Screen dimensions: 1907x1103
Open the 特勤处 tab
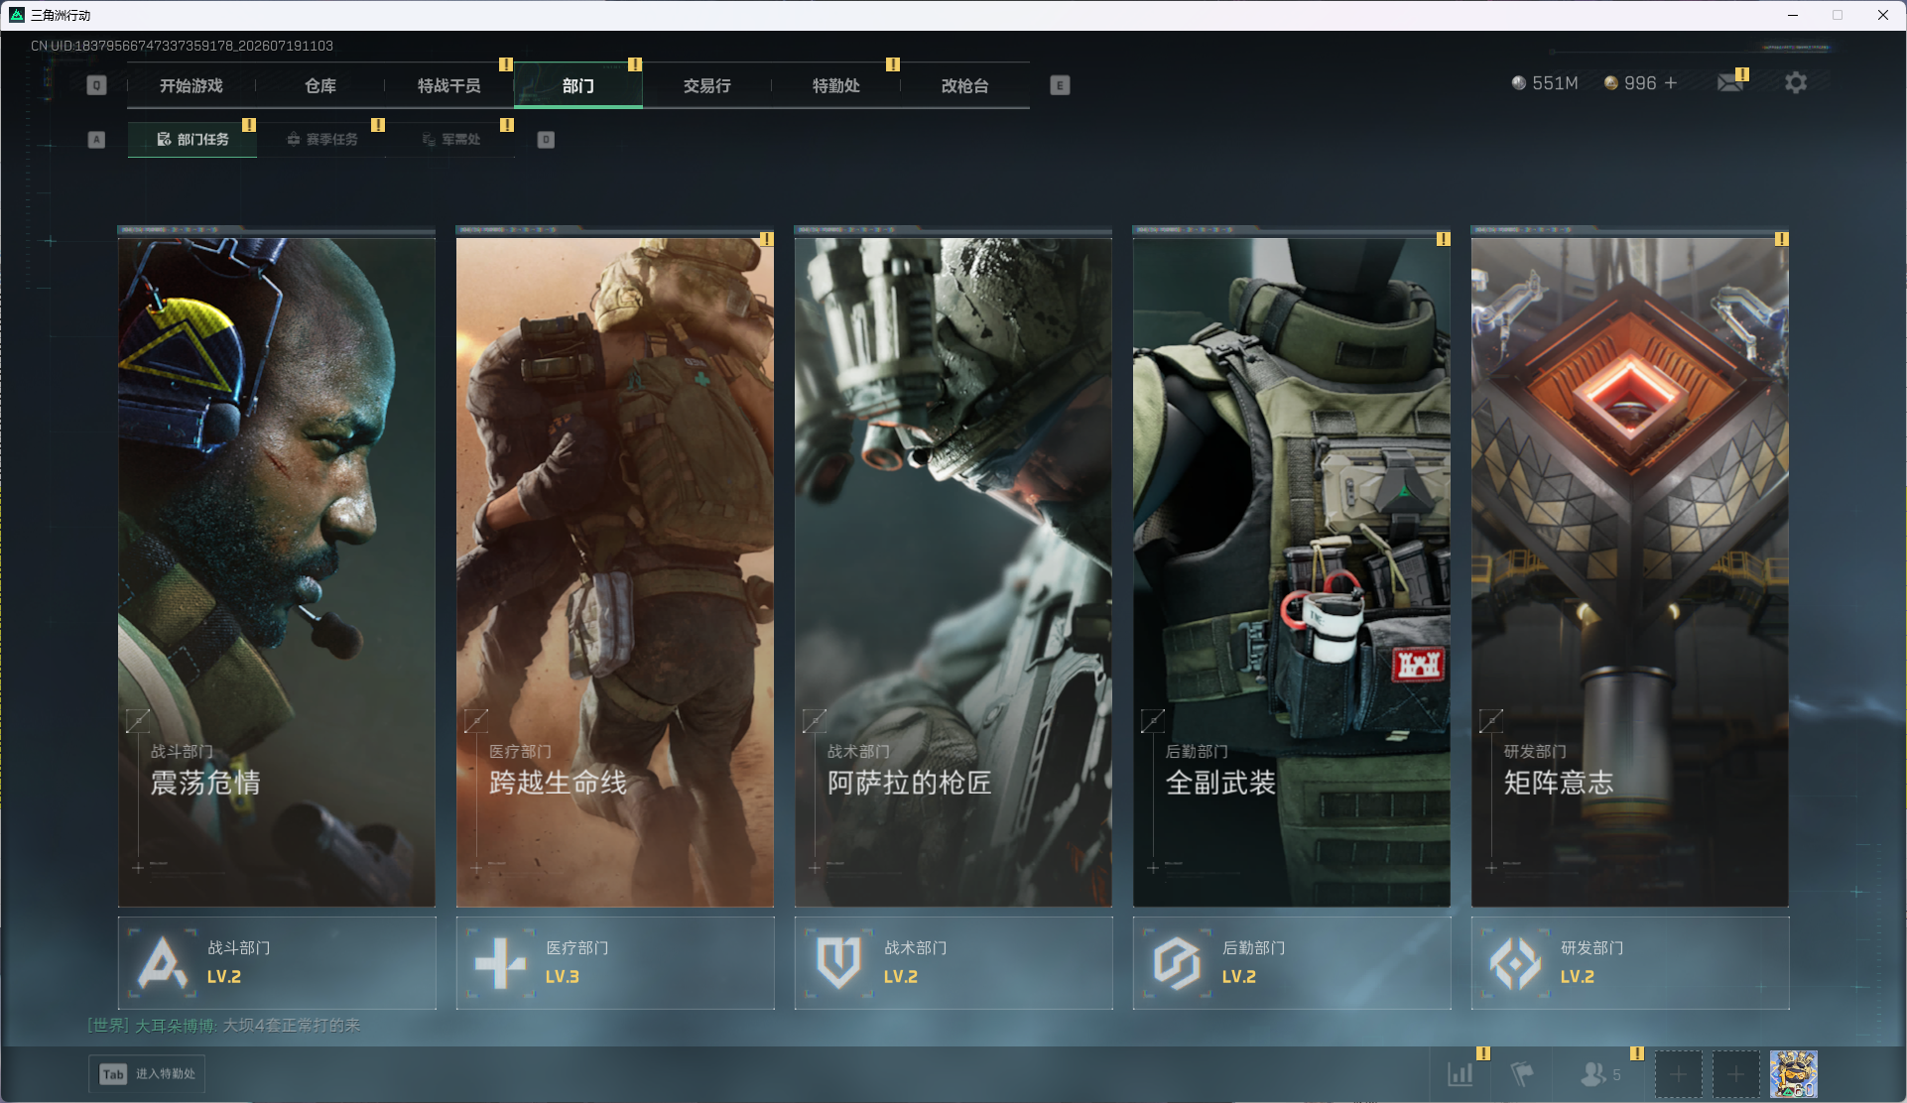pos(836,86)
